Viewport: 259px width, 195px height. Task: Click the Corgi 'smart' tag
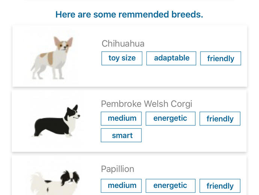click(121, 136)
